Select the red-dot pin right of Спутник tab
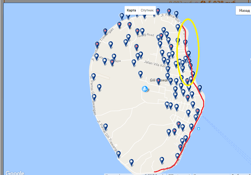The height and width of the screenshot is (175, 251). [x=158, y=12]
